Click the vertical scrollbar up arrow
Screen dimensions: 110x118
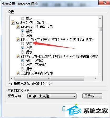(x=100, y=18)
